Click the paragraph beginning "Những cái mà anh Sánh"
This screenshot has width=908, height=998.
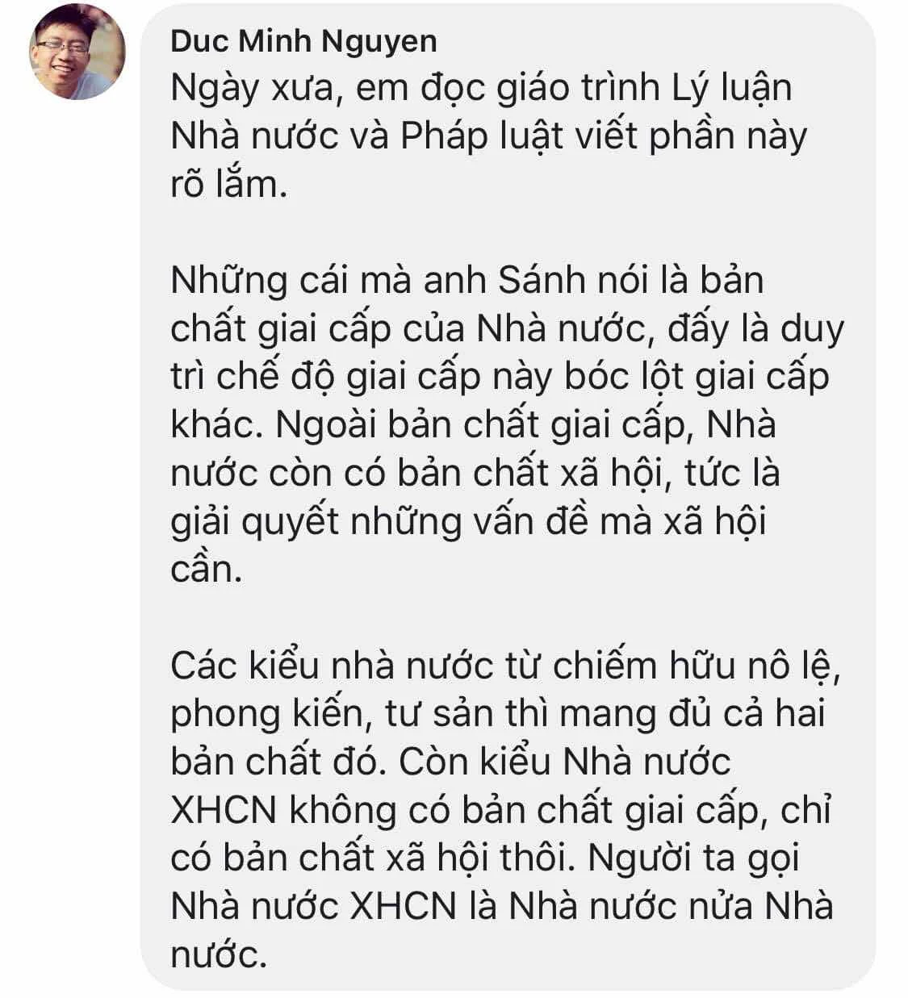[x=508, y=424]
